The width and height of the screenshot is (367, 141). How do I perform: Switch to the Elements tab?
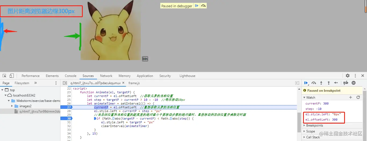pyautogui.click(x=52, y=76)
